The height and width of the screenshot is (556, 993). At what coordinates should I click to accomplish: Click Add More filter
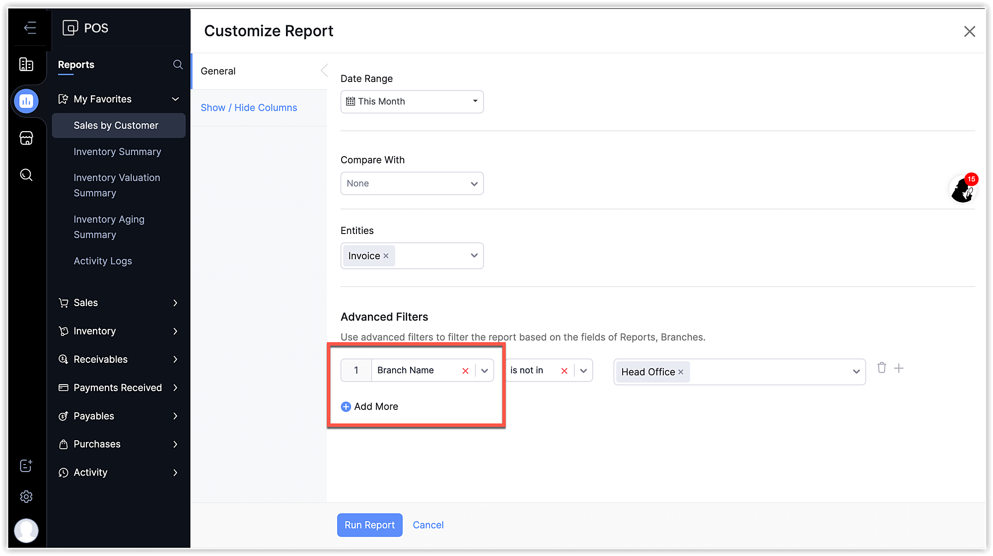click(x=369, y=406)
